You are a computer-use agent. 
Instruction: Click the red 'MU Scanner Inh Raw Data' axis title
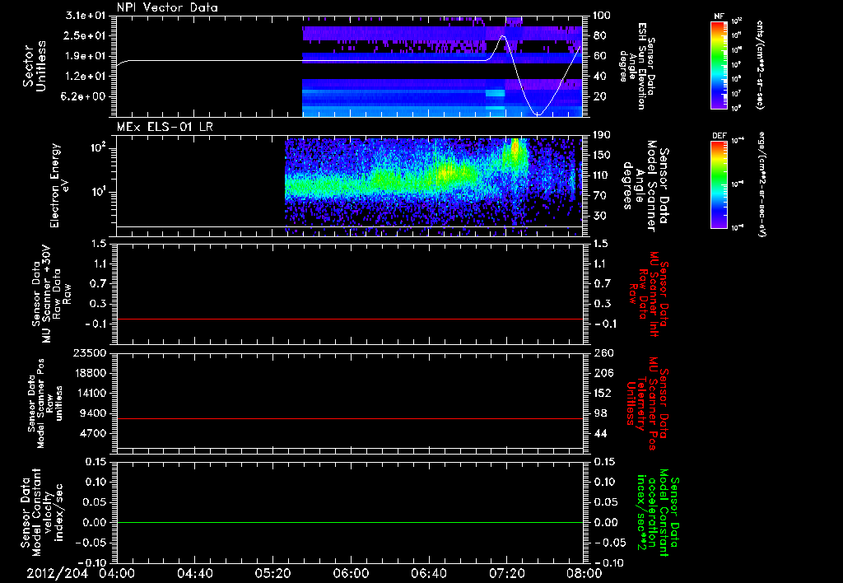[x=649, y=294]
